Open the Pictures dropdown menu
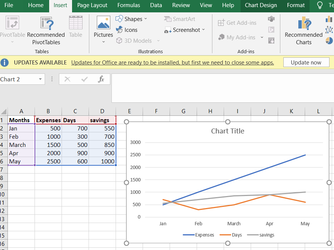This screenshot has height=250, width=334. coord(103,42)
